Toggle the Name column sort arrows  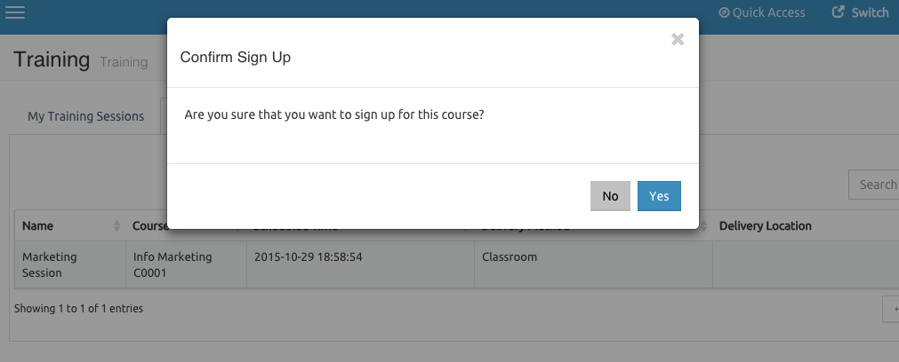click(x=117, y=226)
